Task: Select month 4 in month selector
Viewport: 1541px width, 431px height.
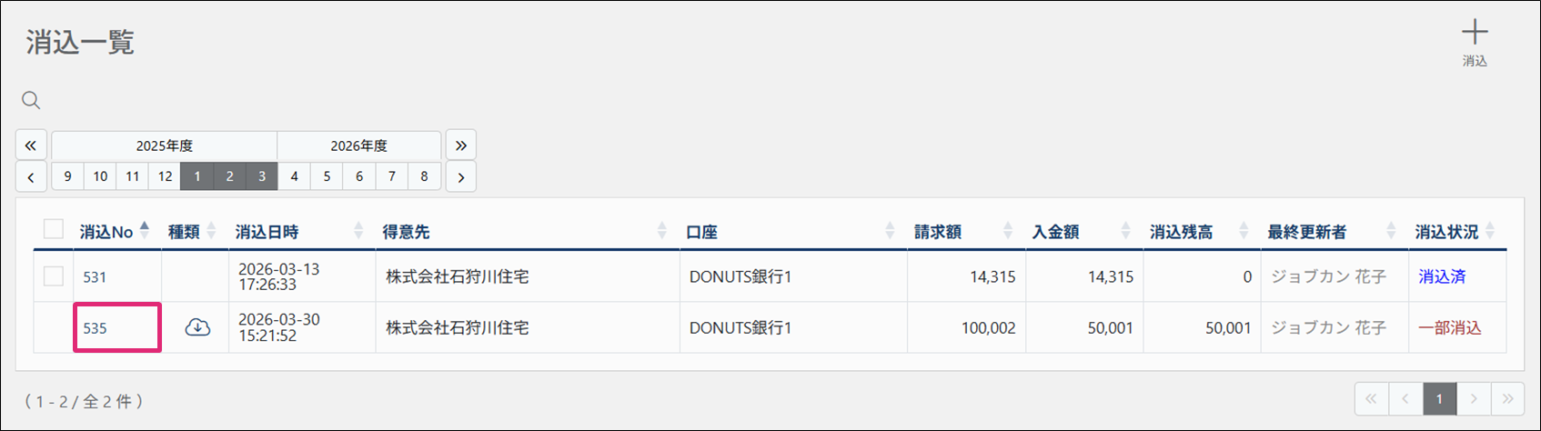Action: 294,176
